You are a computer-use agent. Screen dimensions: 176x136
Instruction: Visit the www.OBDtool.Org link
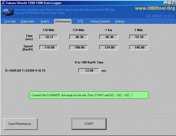[155, 8]
